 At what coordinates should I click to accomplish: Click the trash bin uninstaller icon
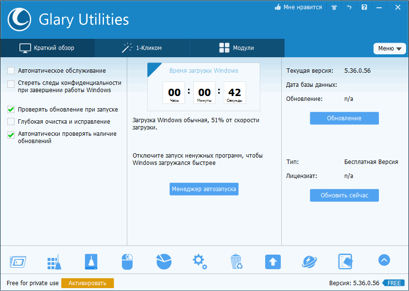click(x=237, y=262)
